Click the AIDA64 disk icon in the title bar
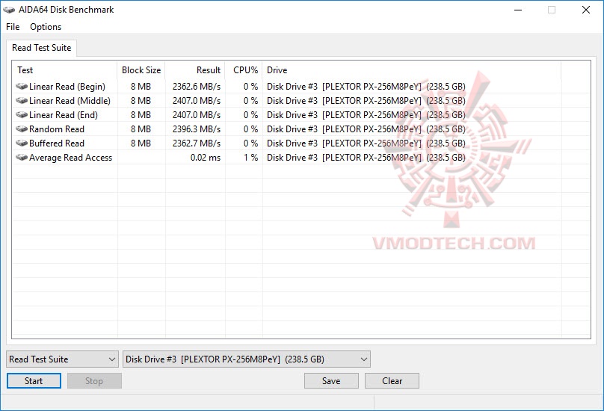 pos(9,10)
